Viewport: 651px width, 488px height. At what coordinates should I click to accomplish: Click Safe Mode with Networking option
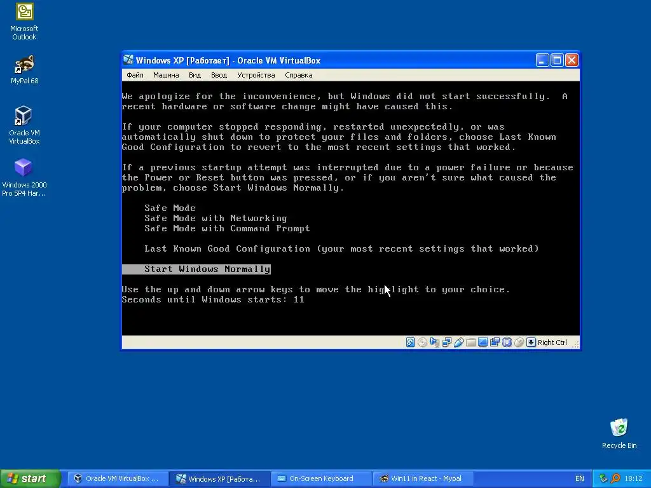tap(216, 219)
